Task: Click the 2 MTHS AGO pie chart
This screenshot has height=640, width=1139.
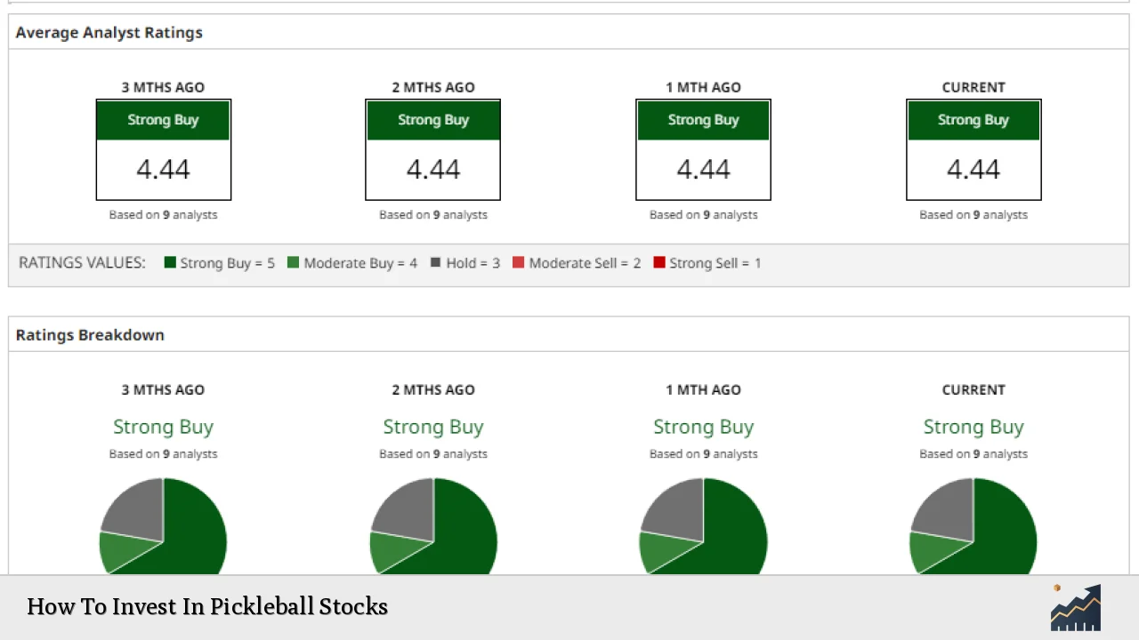Action: click(433, 526)
